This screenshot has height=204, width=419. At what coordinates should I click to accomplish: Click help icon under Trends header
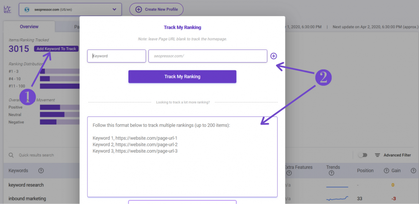click(x=331, y=173)
